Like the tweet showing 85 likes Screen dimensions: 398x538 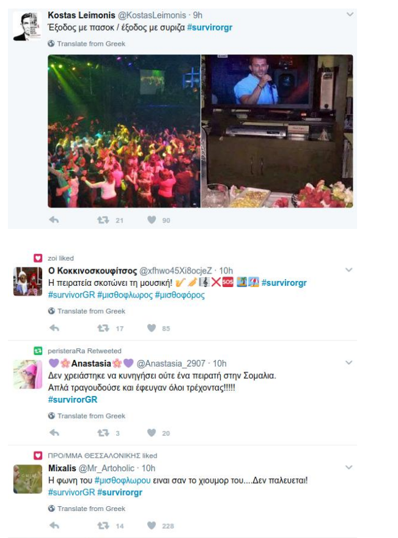pyautogui.click(x=152, y=328)
